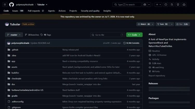
Task: Open the Projects tab
Action: tap(73, 11)
